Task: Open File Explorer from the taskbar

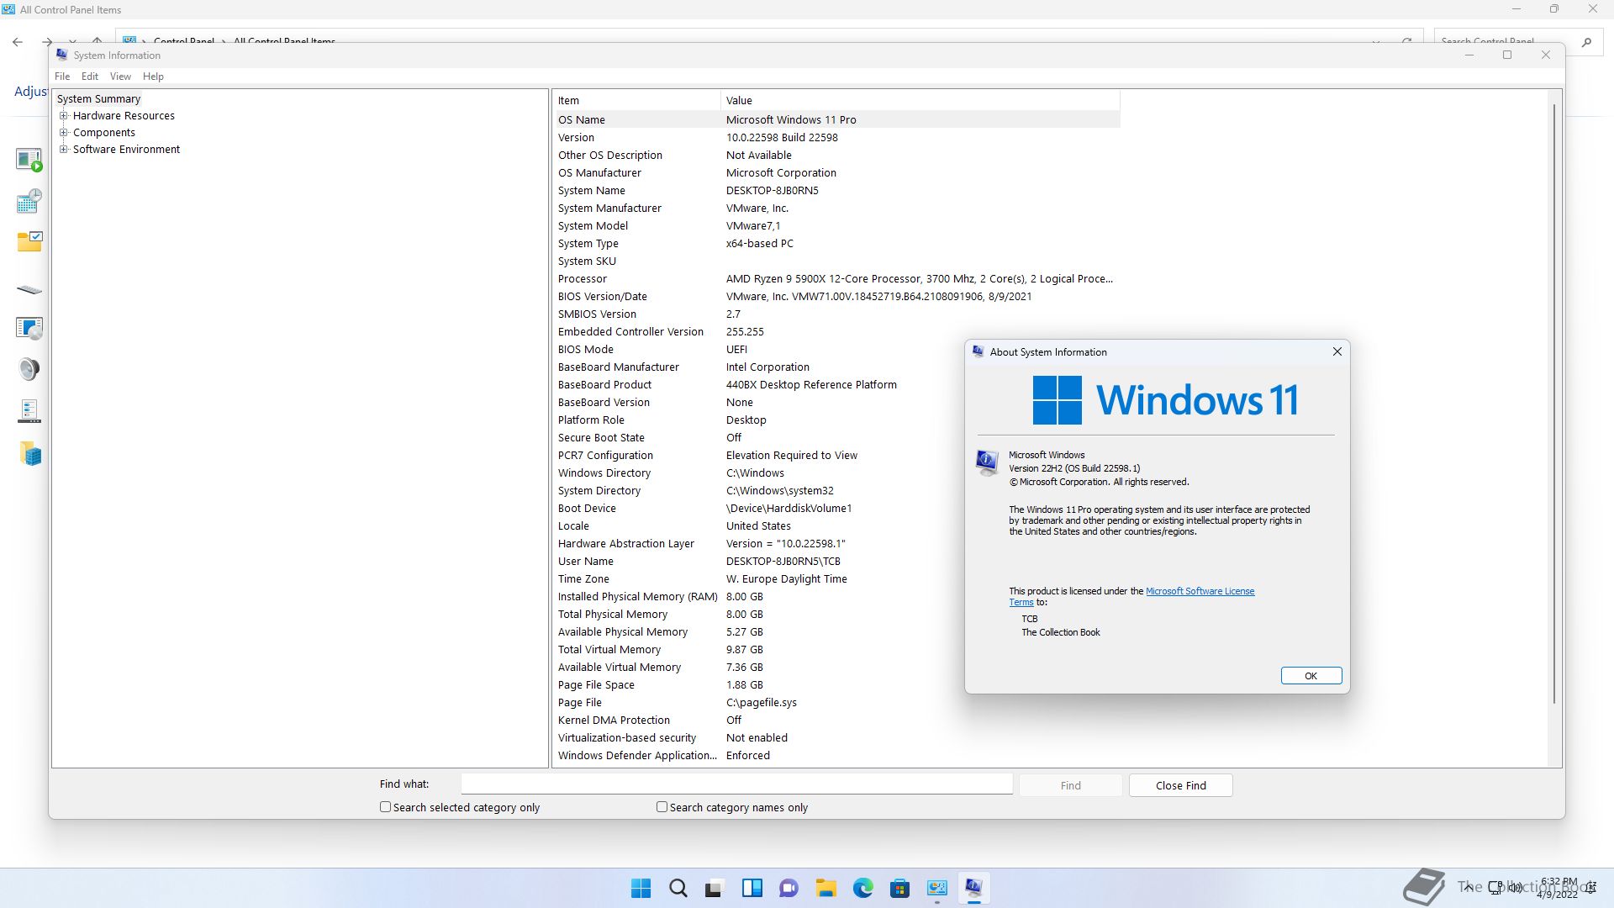Action: tap(825, 888)
